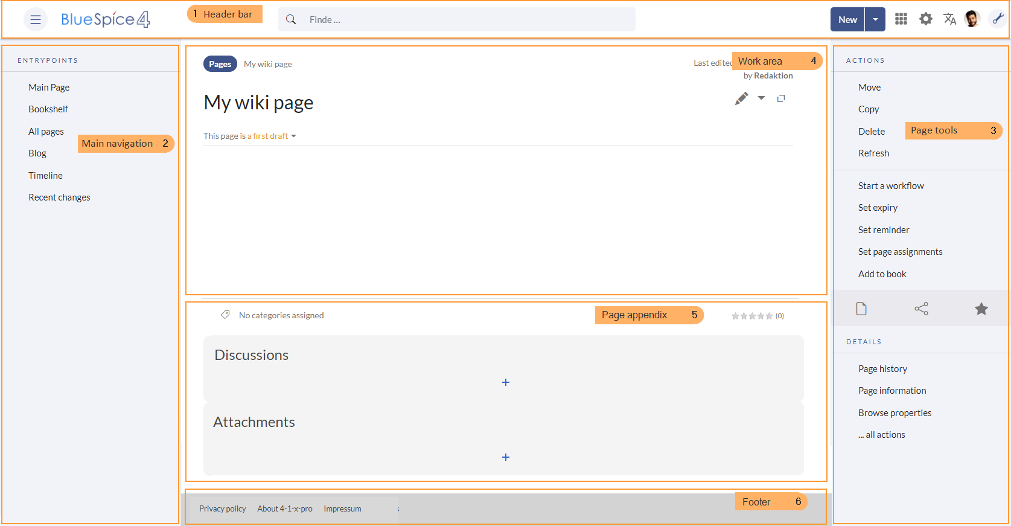Edit the page with pencil icon

click(x=742, y=98)
